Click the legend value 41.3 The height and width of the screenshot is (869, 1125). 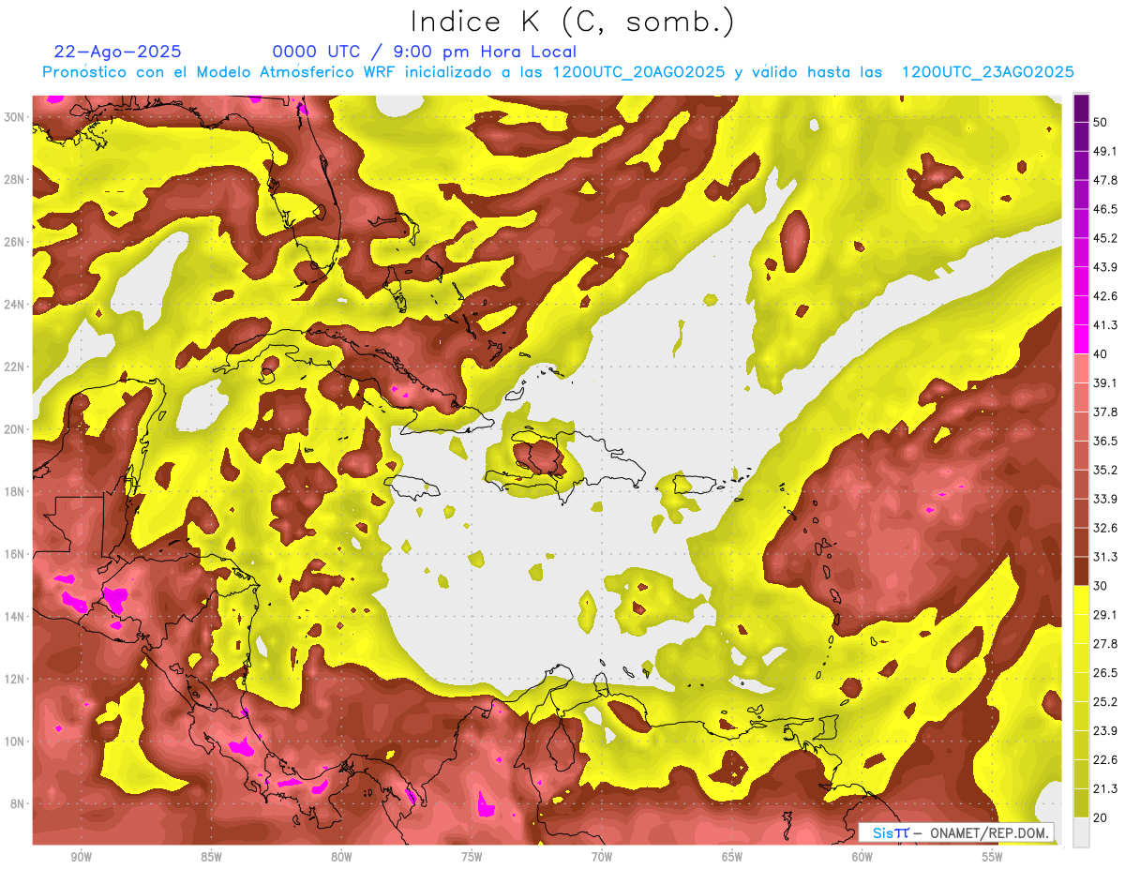point(1104,325)
